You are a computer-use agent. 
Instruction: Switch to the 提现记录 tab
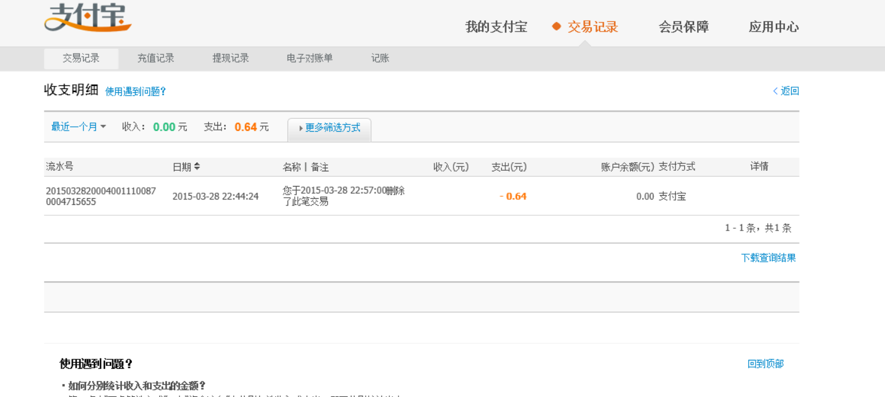[x=231, y=58]
